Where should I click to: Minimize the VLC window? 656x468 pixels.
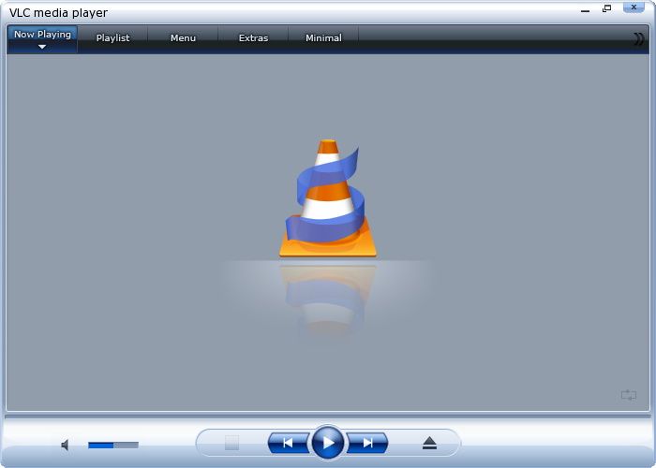pyautogui.click(x=586, y=10)
